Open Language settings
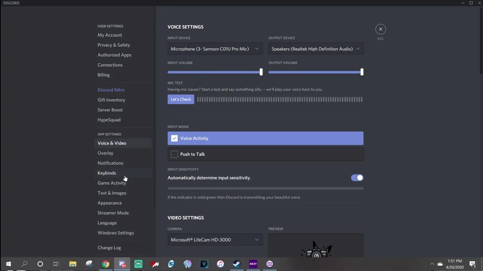 (x=107, y=223)
